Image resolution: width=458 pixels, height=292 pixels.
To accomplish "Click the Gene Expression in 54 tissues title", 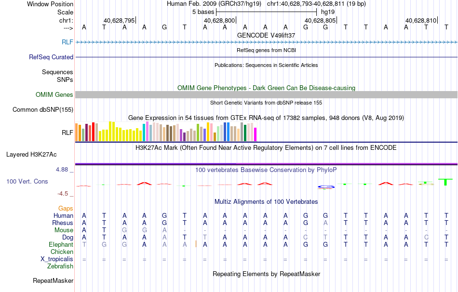I will (266, 118).
